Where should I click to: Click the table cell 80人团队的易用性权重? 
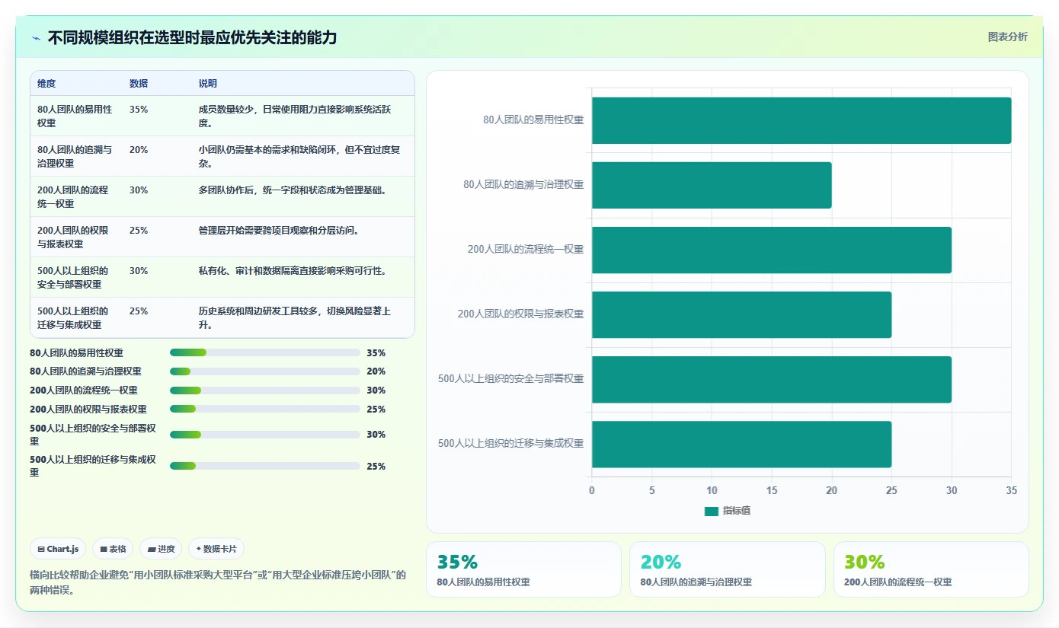pyautogui.click(x=75, y=116)
